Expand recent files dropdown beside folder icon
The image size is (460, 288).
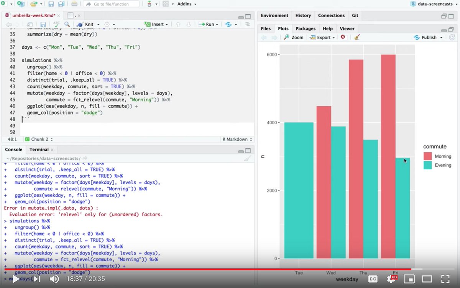coord(41,4)
